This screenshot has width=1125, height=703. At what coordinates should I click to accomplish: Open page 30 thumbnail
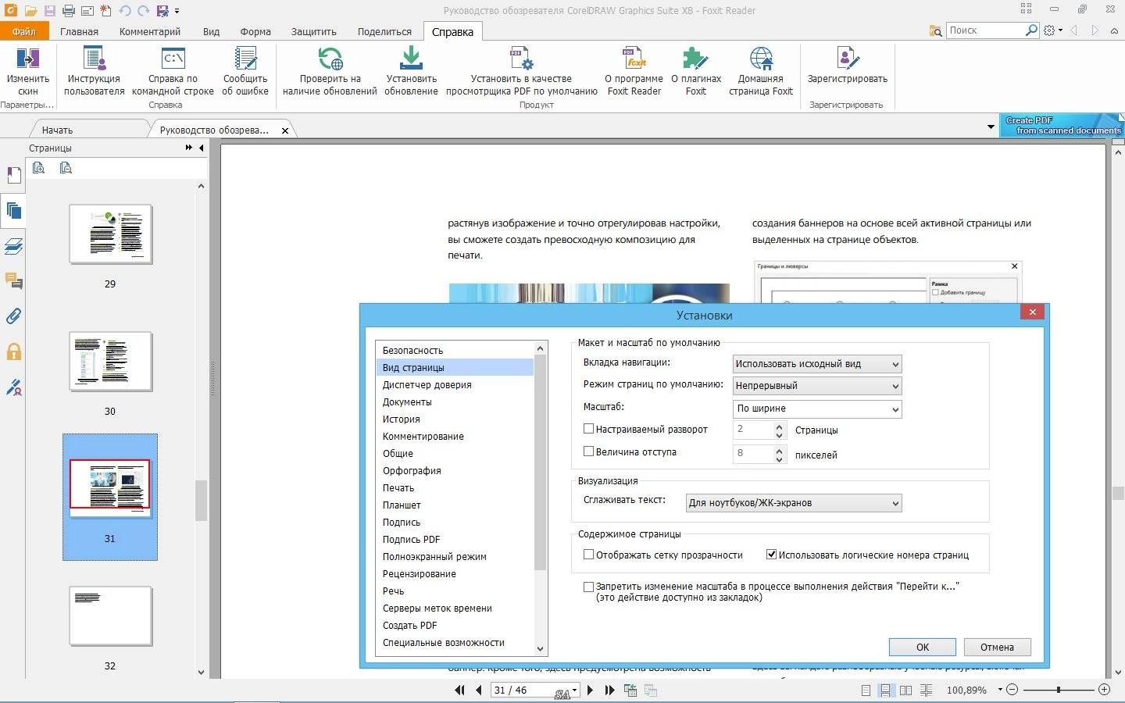pos(110,361)
